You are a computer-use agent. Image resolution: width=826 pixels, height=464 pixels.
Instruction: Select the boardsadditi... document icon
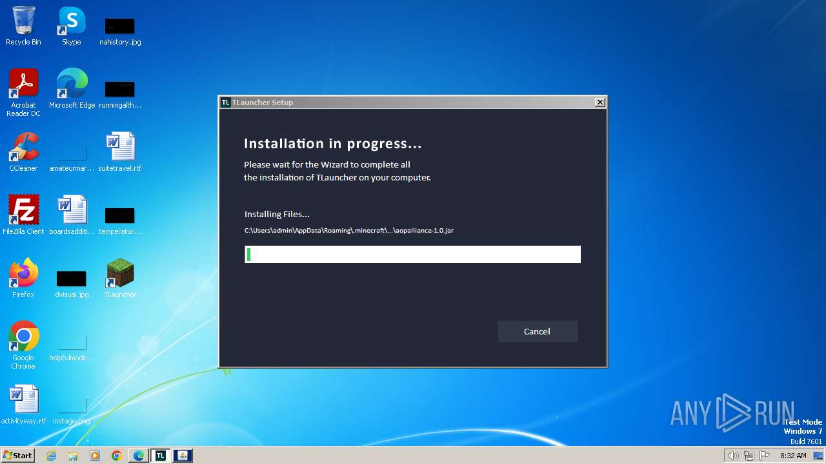72,215
